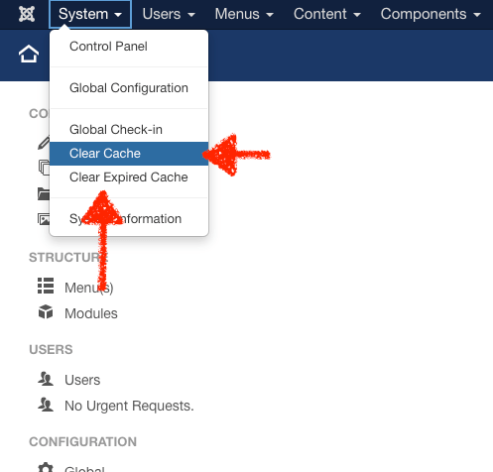Click the pencil icon beside the System menu
This screenshot has height=472, width=493.
click(44, 143)
